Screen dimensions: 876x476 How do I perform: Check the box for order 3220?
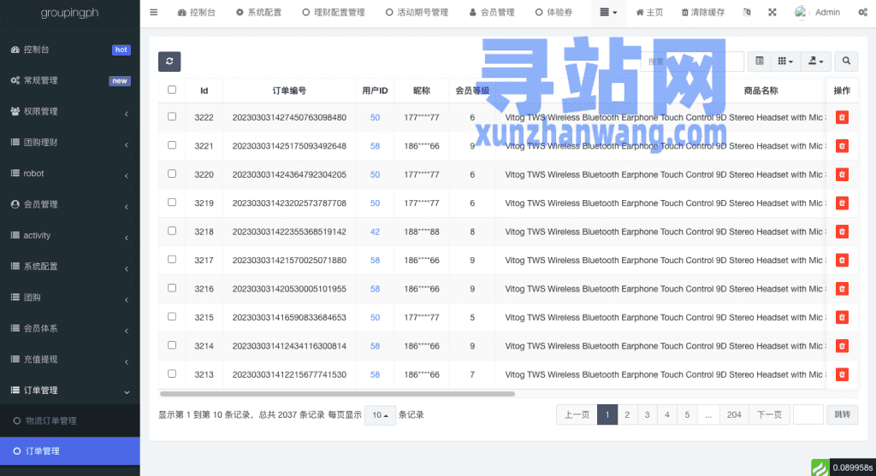(172, 173)
